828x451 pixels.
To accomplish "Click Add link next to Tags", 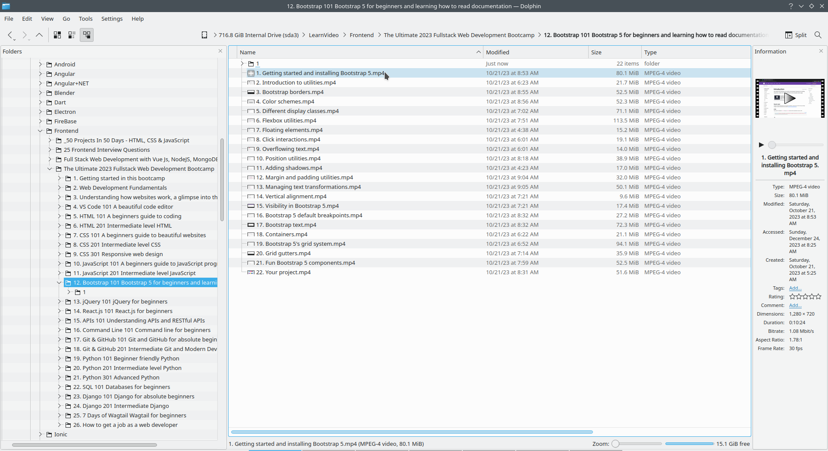I will tap(795, 288).
